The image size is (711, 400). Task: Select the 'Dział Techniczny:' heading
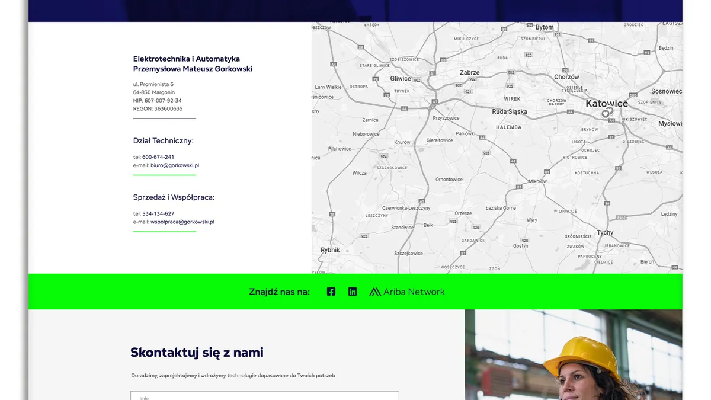click(164, 141)
